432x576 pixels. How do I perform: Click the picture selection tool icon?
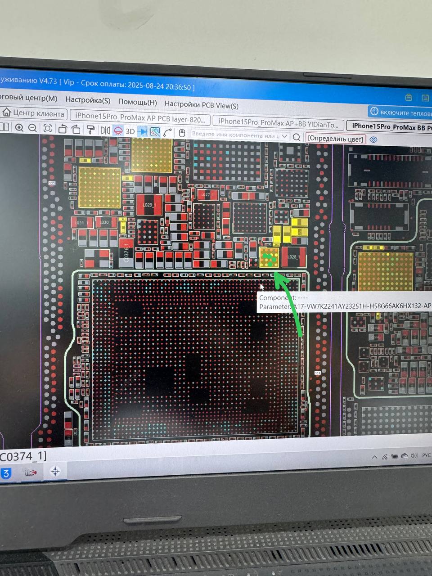tap(155, 132)
